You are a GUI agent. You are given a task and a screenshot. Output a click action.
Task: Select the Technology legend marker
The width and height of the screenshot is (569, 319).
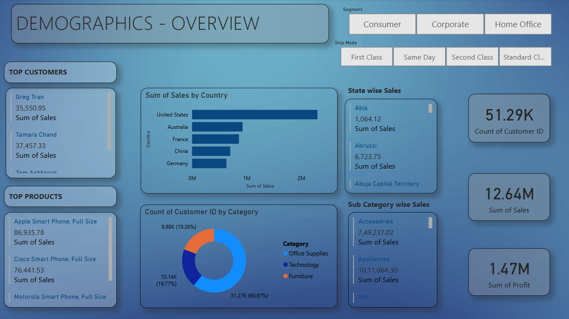tap(286, 265)
